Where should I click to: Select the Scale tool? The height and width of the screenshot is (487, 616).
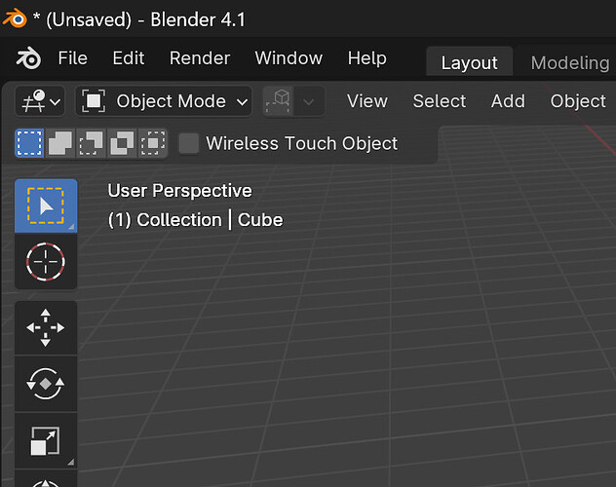[x=46, y=440]
